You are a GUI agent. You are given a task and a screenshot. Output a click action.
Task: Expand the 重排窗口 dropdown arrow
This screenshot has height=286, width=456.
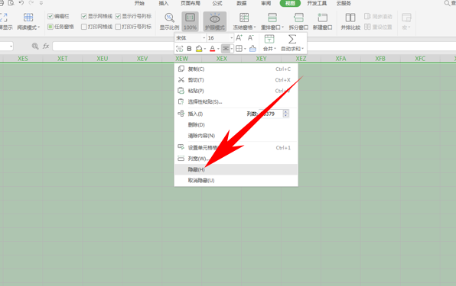282,27
